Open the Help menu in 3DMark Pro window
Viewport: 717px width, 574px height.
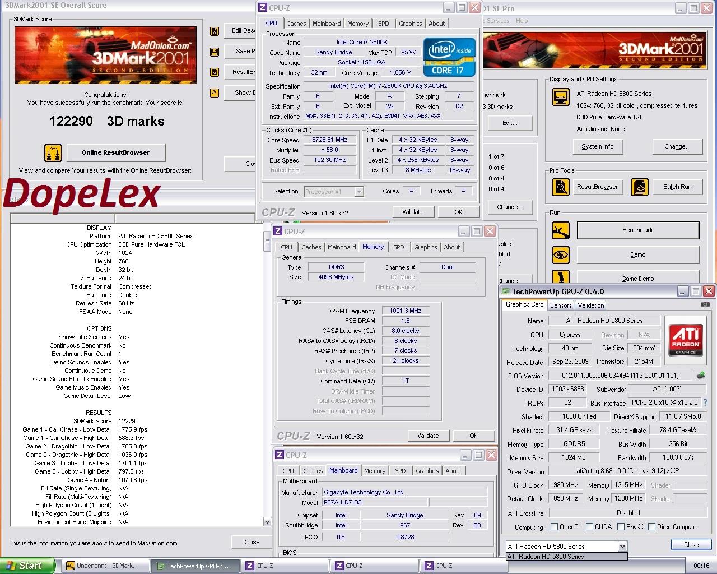coord(522,21)
